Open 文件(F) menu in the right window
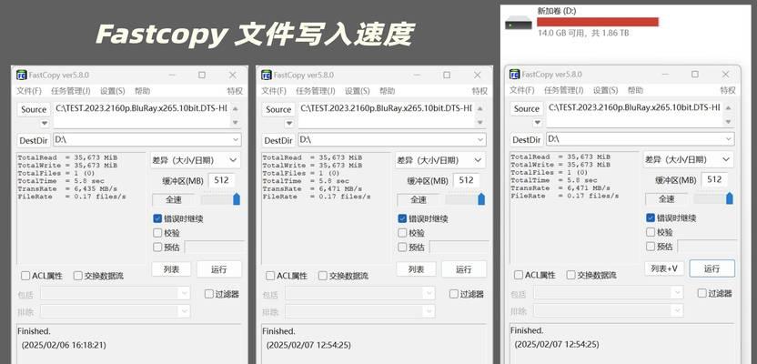The height and width of the screenshot is (364, 757). (x=522, y=90)
